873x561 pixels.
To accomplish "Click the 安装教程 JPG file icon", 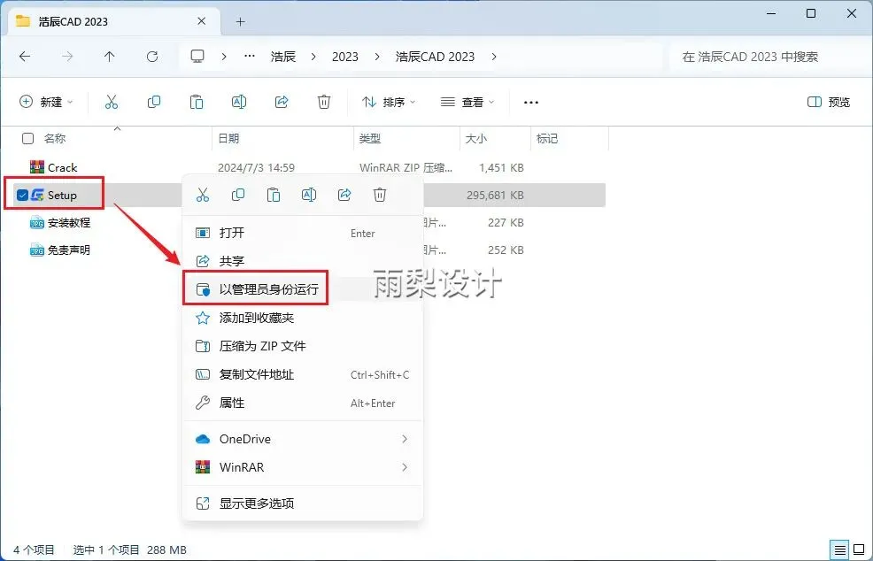I will pos(37,223).
